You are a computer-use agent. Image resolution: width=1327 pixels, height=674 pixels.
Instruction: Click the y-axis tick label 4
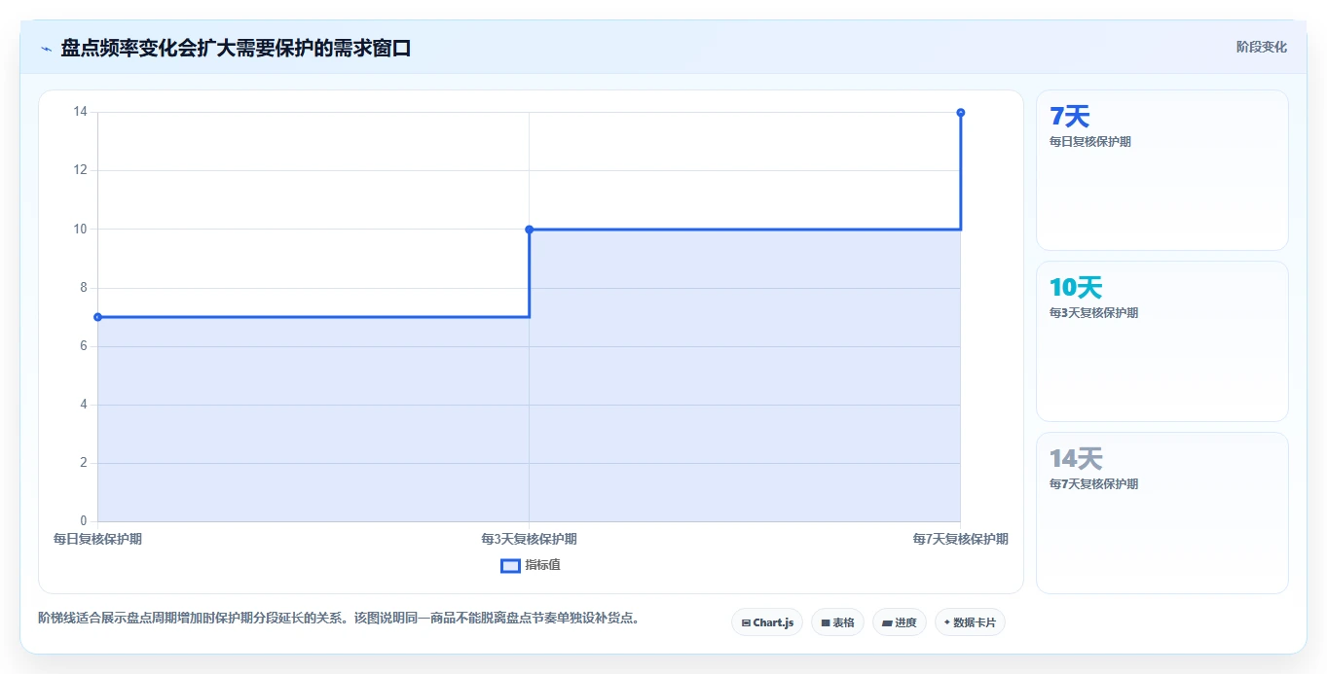click(x=83, y=405)
